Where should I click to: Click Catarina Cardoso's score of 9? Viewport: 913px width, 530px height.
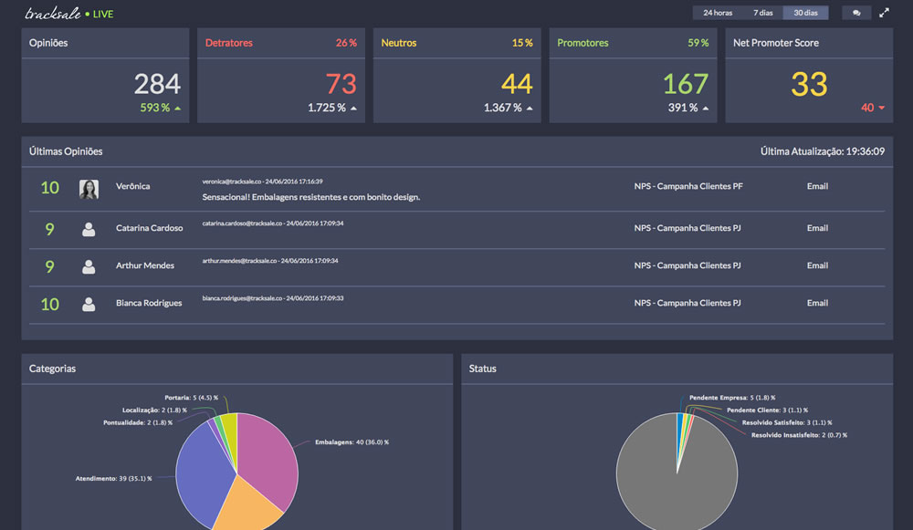pyautogui.click(x=49, y=229)
